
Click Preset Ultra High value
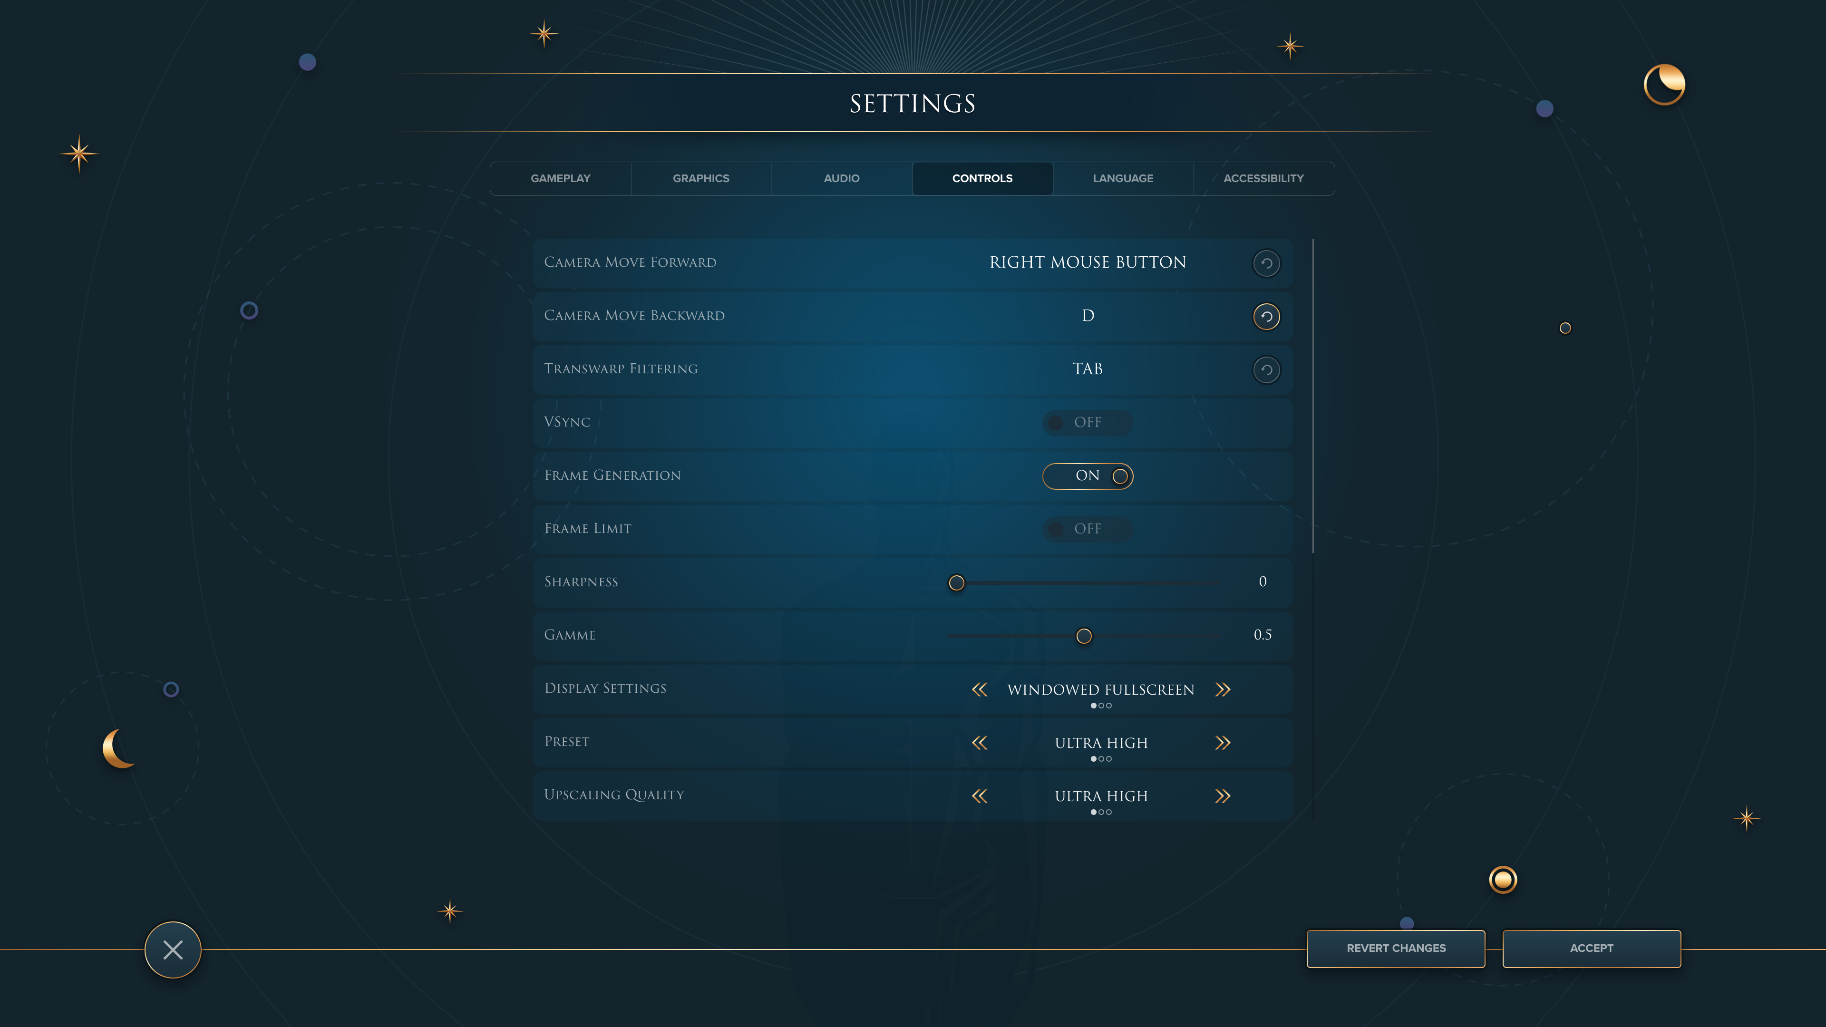click(x=1101, y=743)
